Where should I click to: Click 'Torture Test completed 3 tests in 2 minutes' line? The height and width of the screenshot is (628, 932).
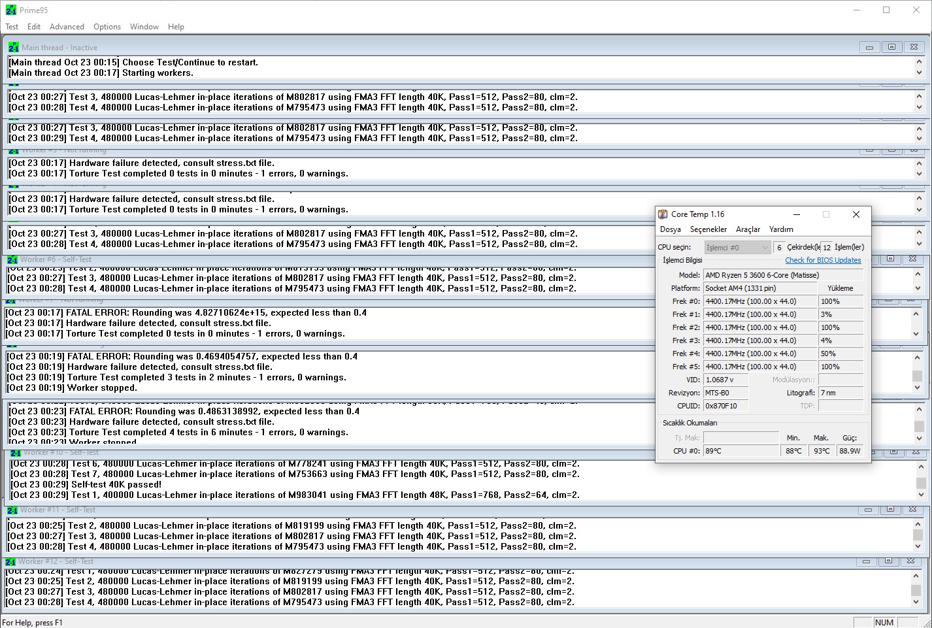176,378
